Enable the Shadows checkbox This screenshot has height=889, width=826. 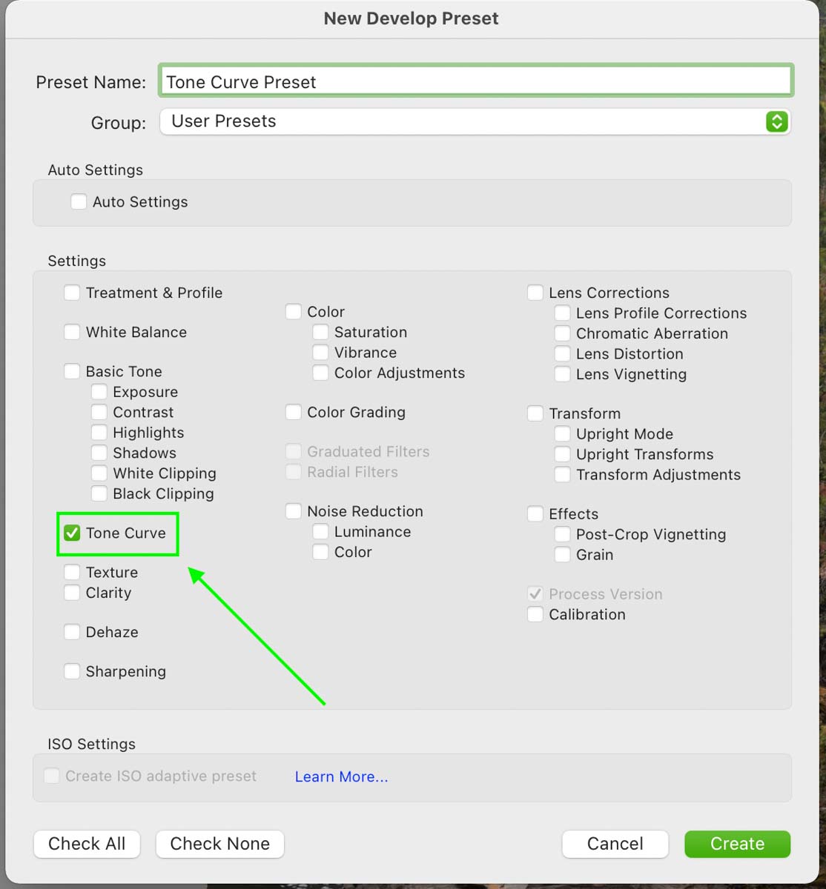click(99, 453)
